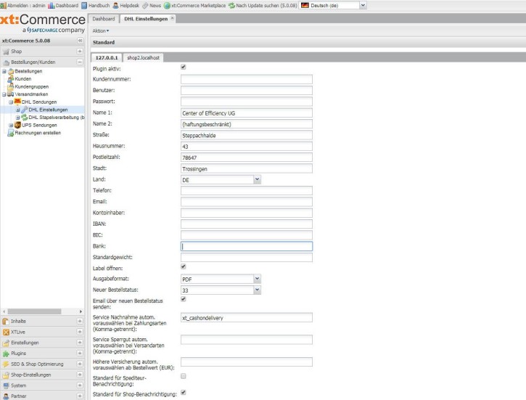Switch to the shop2.localhost tab
Screen dimensions: 526x400
click(143, 58)
